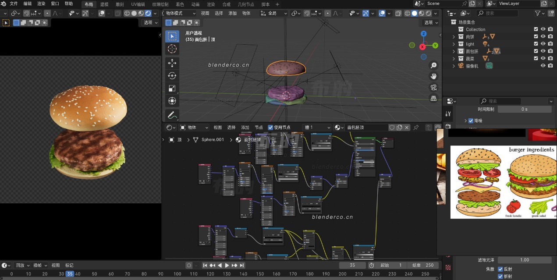Image resolution: width=557 pixels, height=280 pixels.
Task: Toggle camera view with the camera gizmo
Action: [433, 87]
